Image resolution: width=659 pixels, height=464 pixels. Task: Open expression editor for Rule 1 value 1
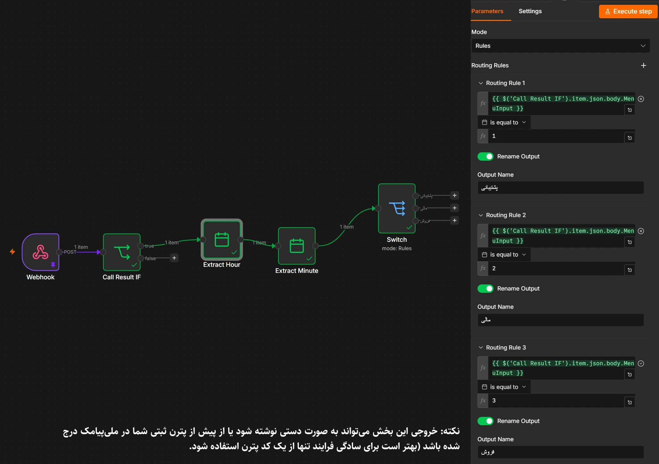pyautogui.click(x=630, y=138)
